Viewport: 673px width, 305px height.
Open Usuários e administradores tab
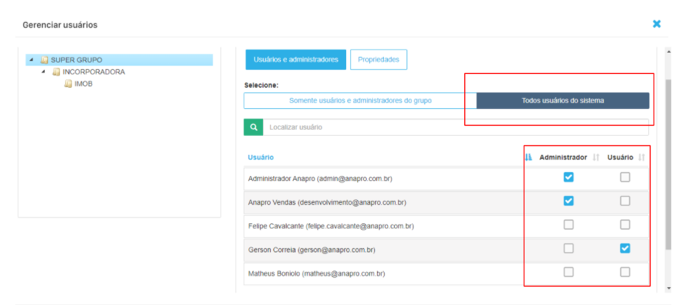click(295, 60)
